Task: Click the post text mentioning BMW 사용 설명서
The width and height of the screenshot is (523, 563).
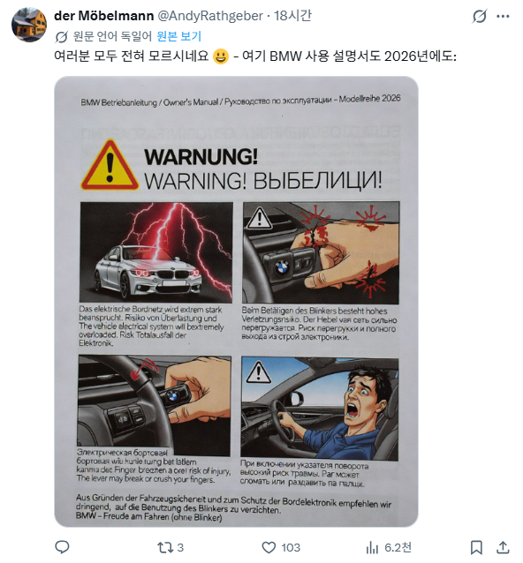Action: [254, 56]
